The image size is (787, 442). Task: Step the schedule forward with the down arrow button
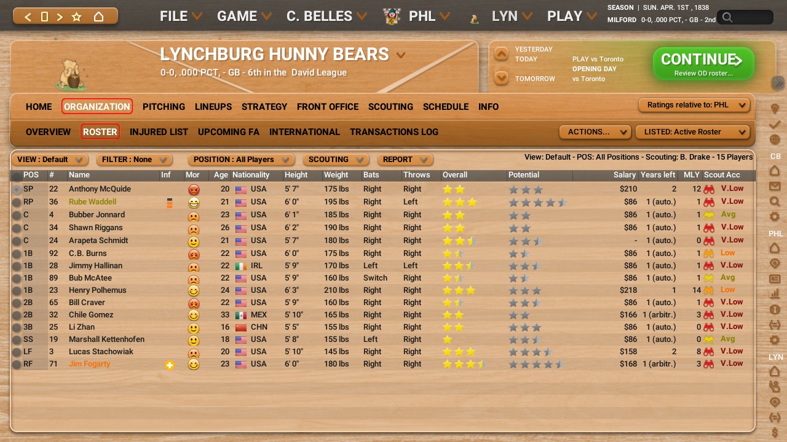click(502, 78)
